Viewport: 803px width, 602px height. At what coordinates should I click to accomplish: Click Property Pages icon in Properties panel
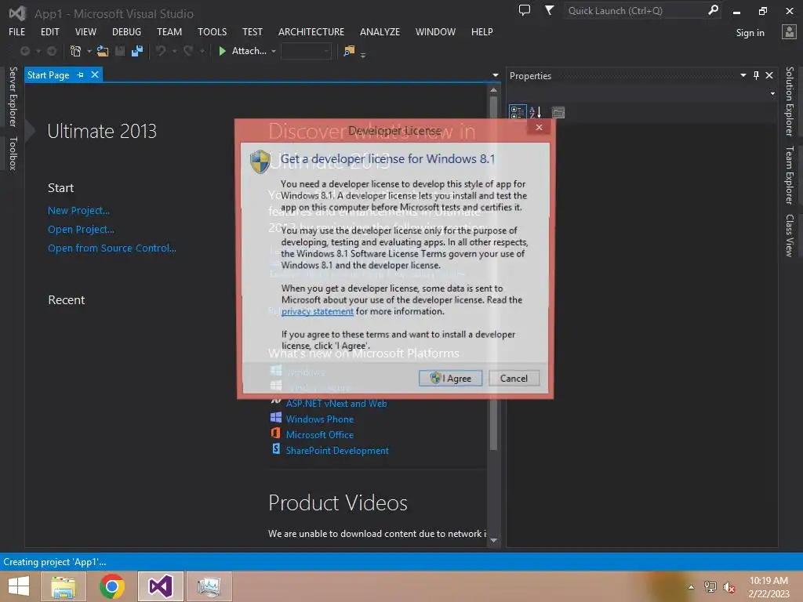[558, 112]
